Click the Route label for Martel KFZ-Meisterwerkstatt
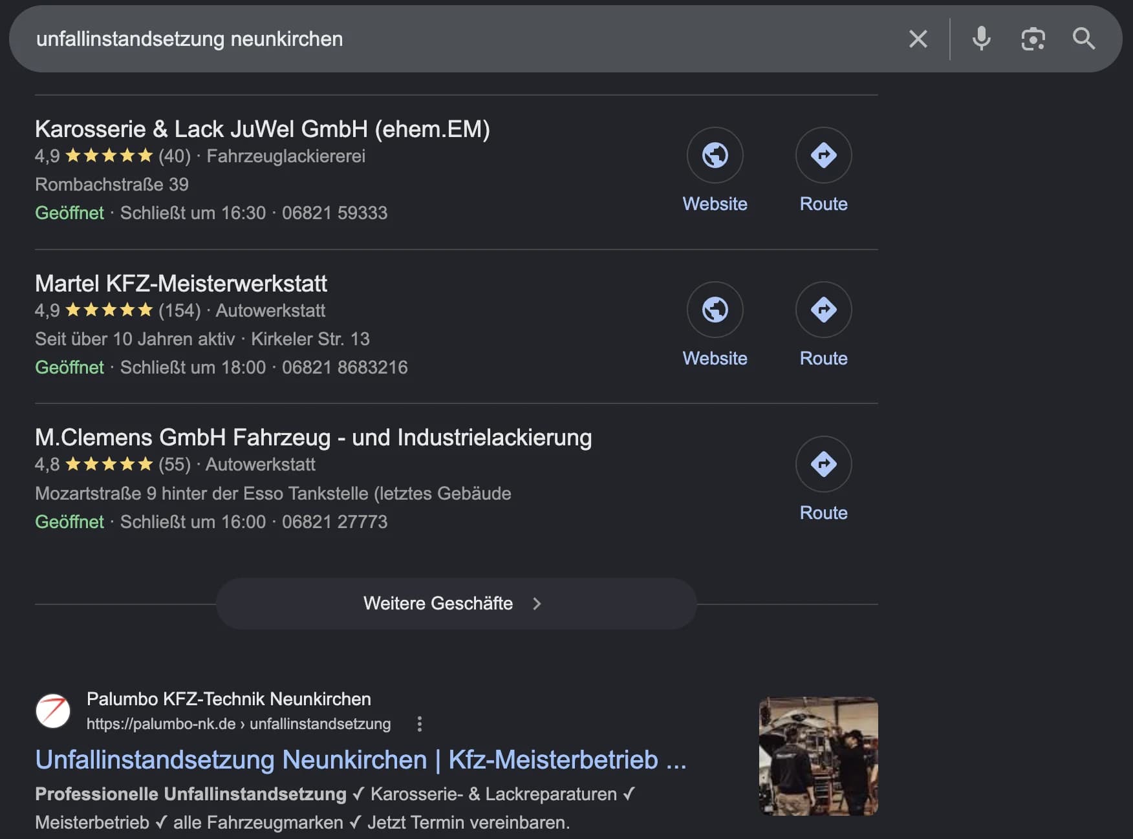Image resolution: width=1133 pixels, height=839 pixels. [x=823, y=359]
